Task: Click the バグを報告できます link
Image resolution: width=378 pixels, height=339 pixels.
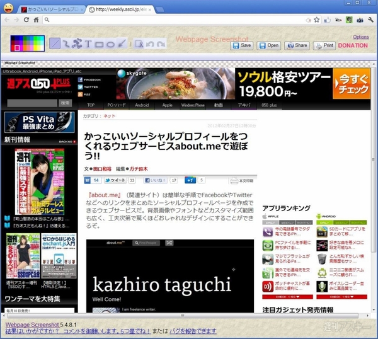Action: coord(193,331)
